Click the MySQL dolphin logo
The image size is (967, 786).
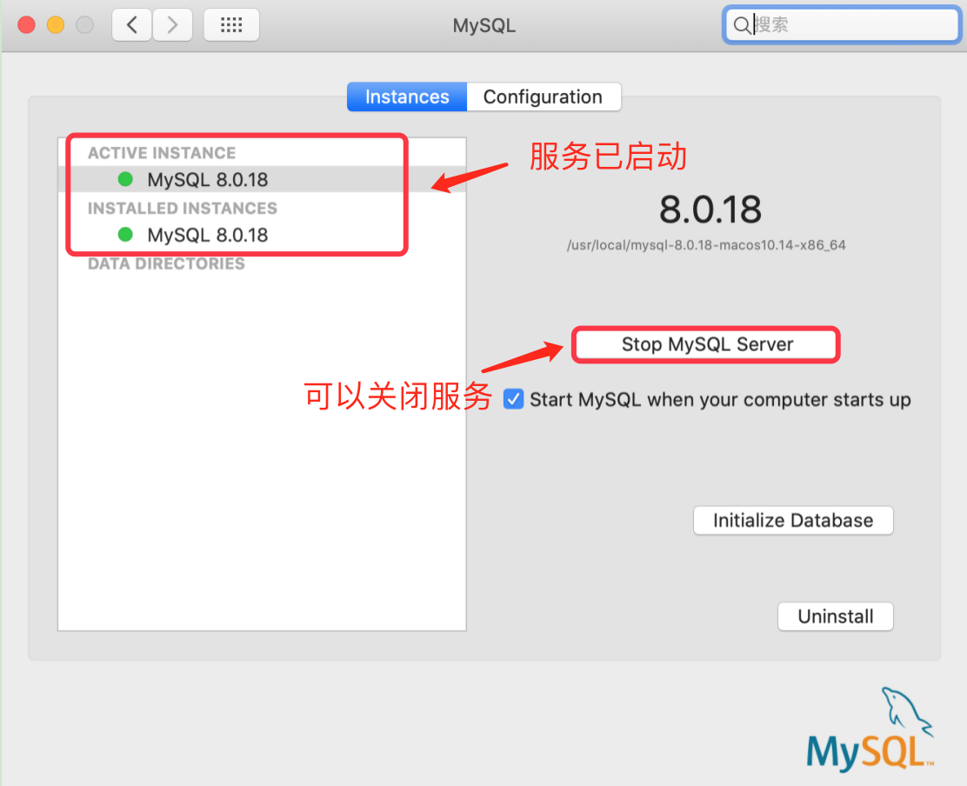870,729
